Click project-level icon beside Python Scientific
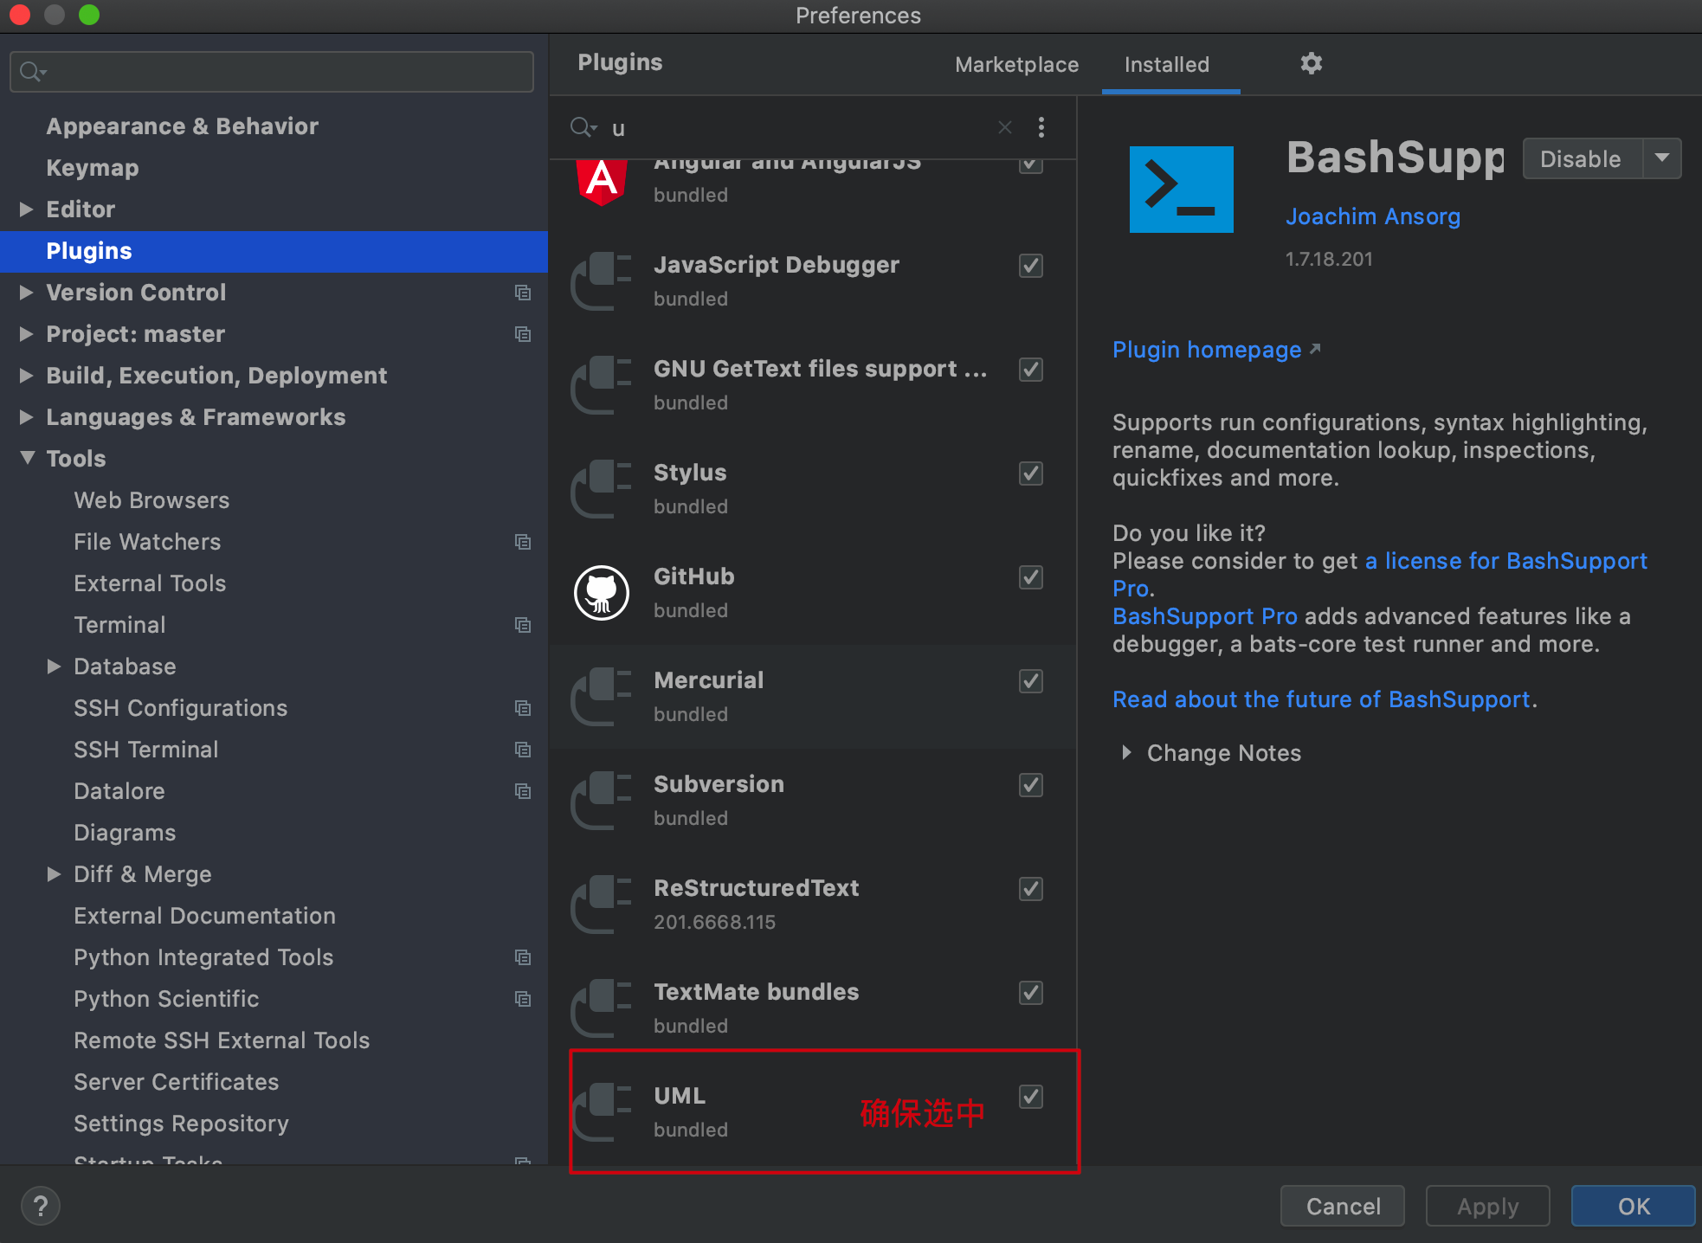Image resolution: width=1702 pixels, height=1243 pixels. (522, 999)
